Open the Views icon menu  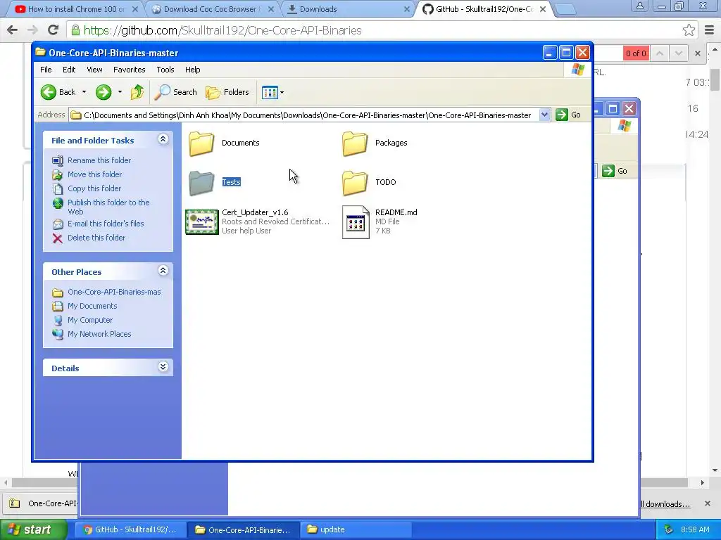pos(272,92)
